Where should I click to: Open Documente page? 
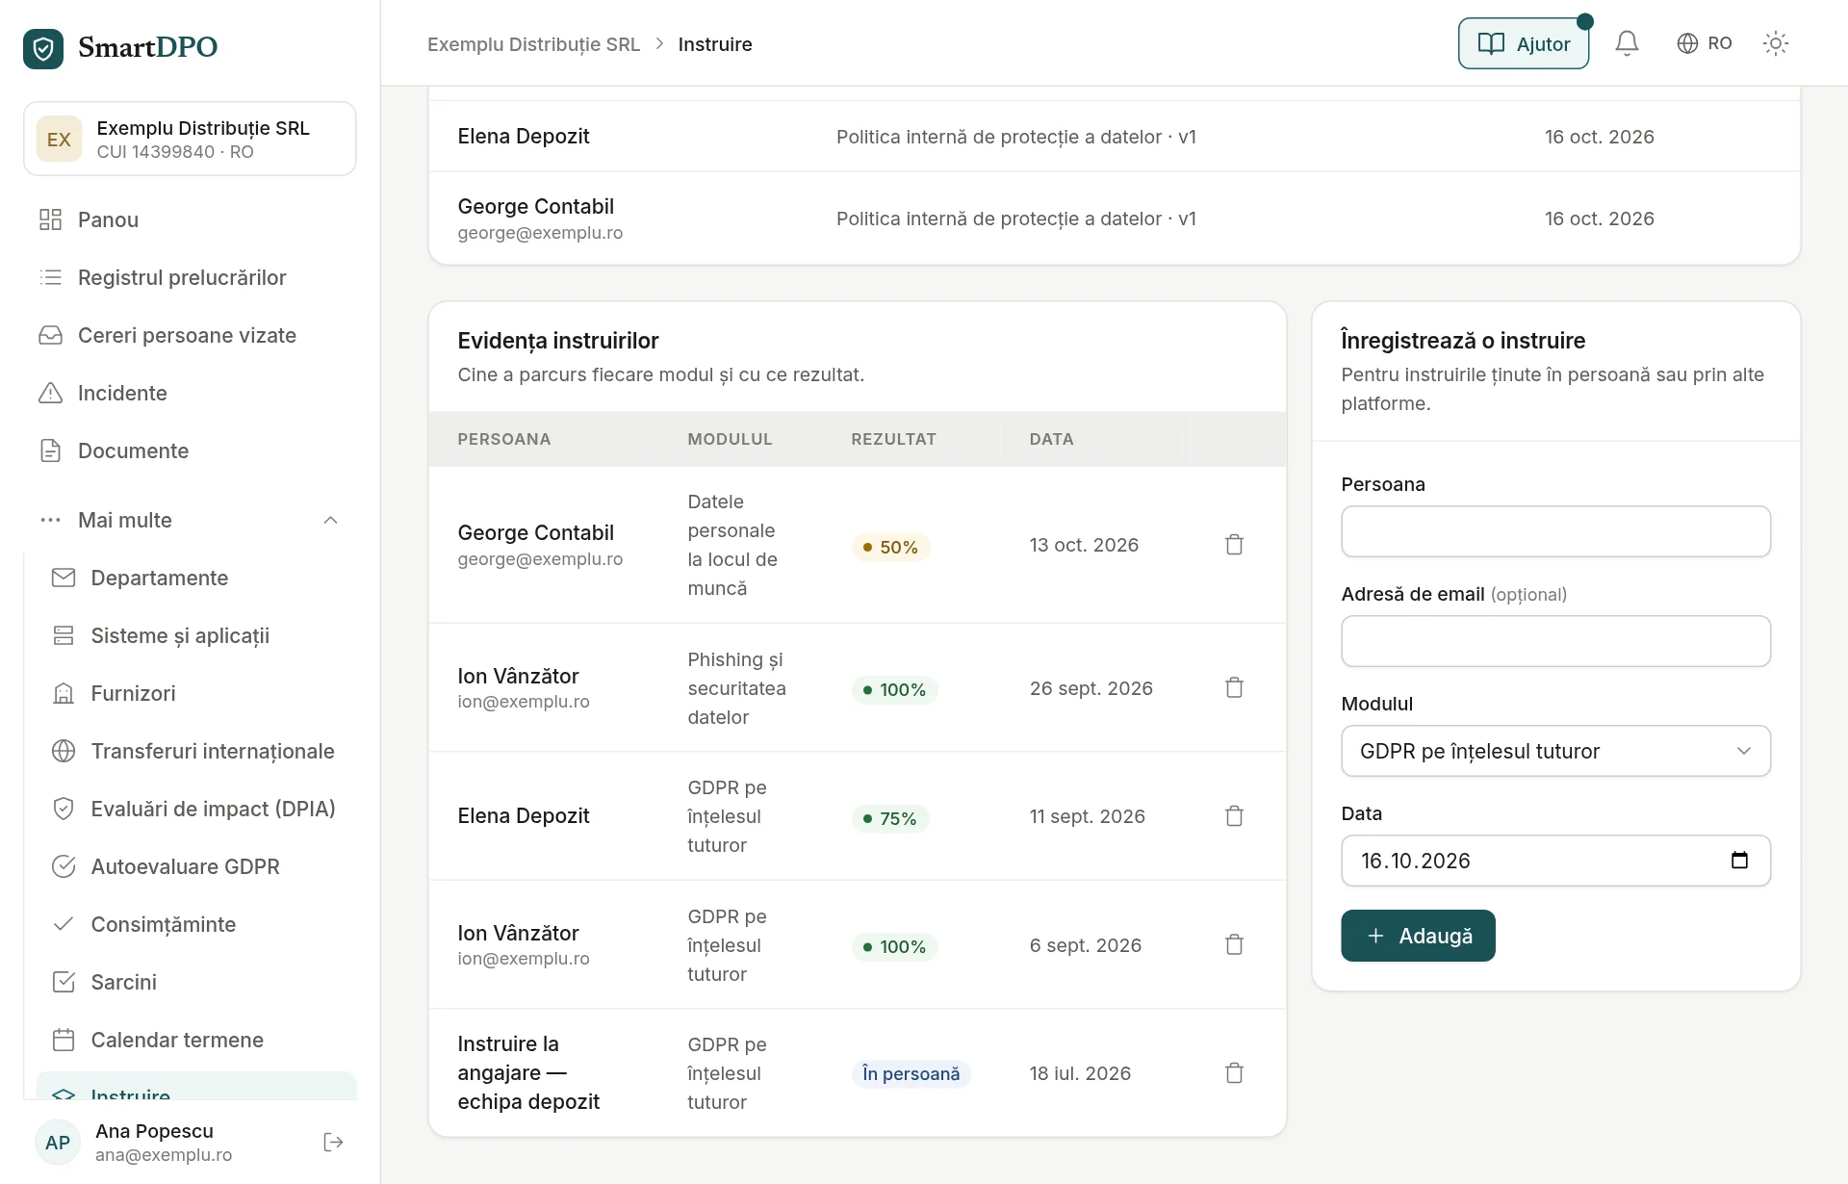click(x=190, y=450)
